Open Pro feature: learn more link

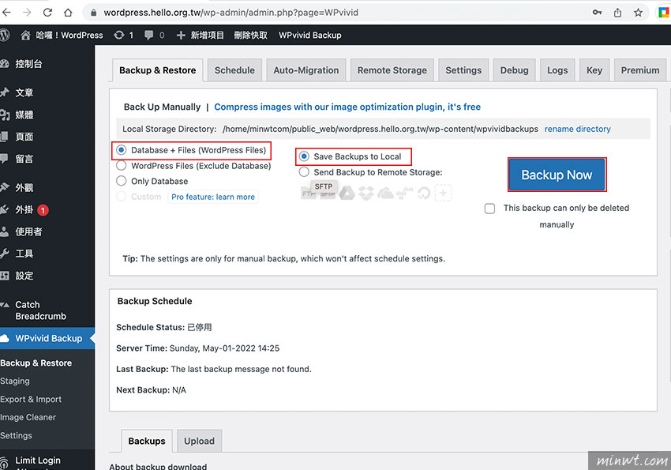213,197
